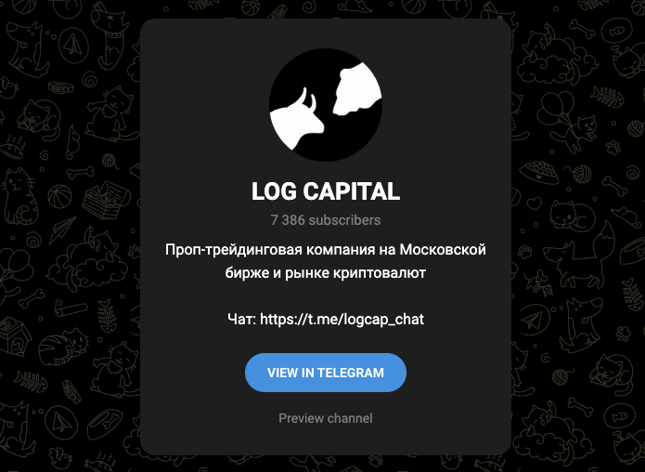The image size is (645, 472).
Task: Click the word Чат before the link
Action: pos(242,320)
